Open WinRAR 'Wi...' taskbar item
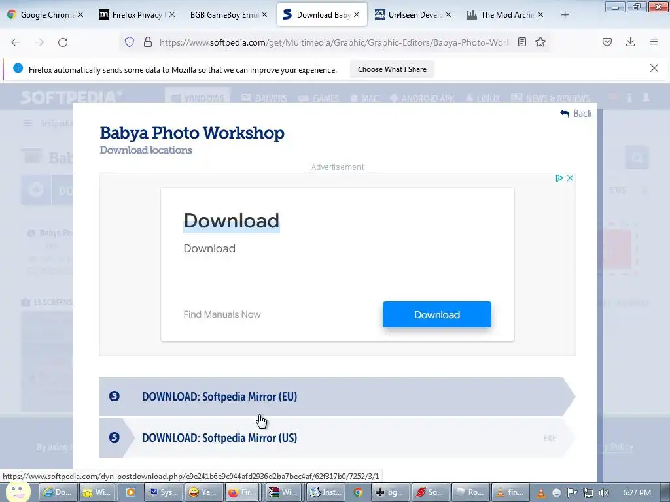The height and width of the screenshot is (502, 670). tap(283, 492)
